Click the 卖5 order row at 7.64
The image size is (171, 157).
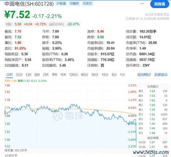click(153, 91)
